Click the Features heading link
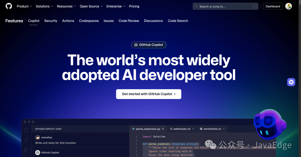 (x=14, y=21)
